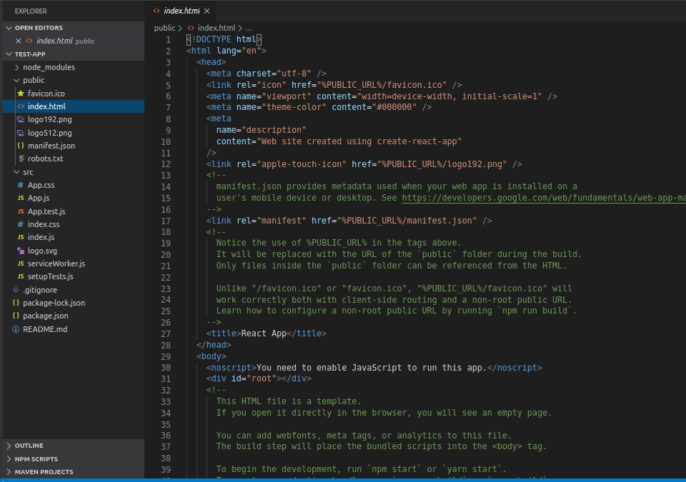Open the App.js file
Image resolution: width=686 pixels, height=482 pixels.
coord(39,198)
